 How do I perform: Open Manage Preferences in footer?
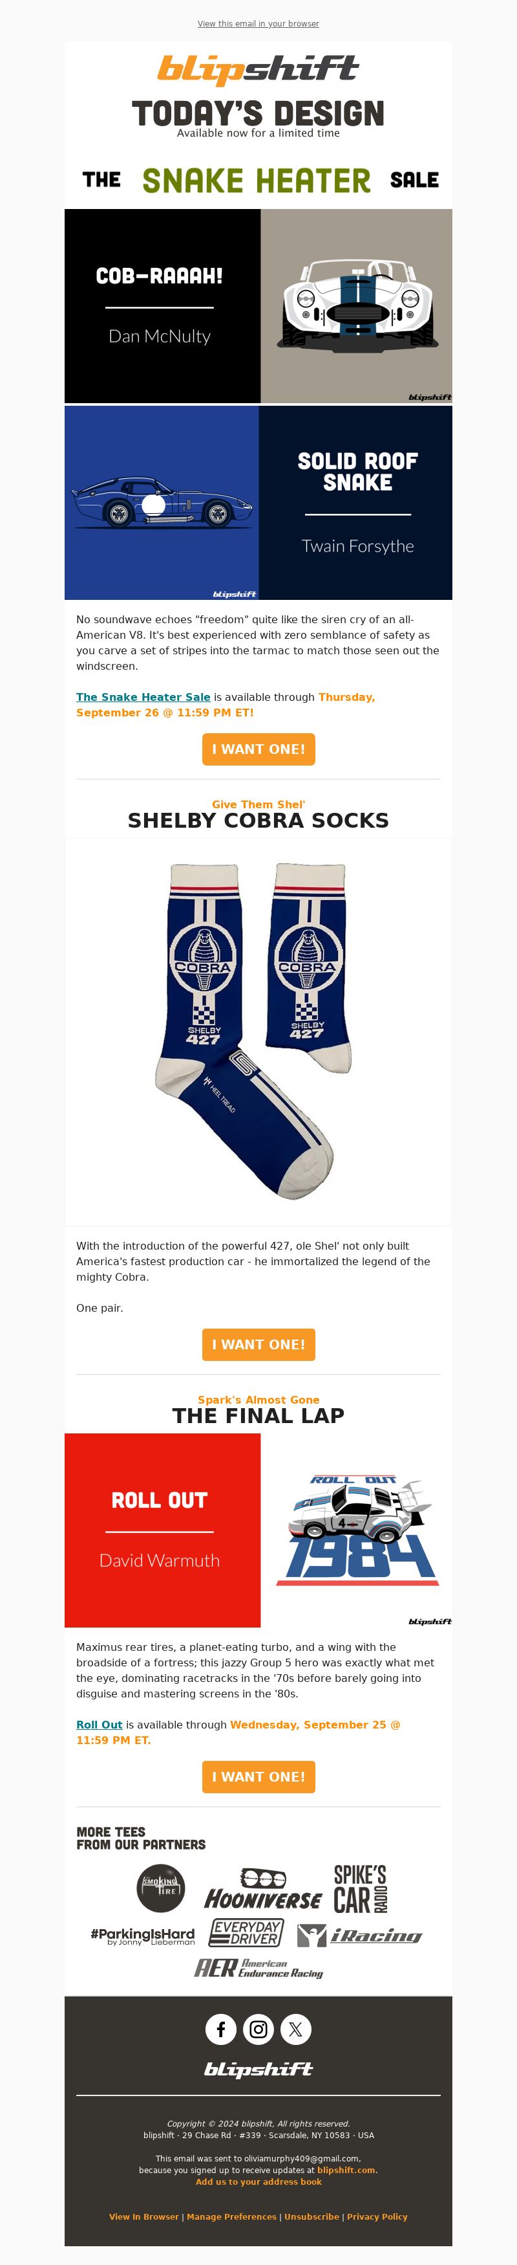[231, 2216]
